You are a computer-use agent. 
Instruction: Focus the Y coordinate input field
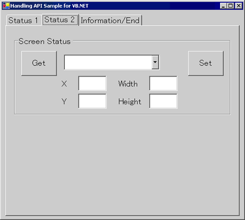(x=92, y=101)
